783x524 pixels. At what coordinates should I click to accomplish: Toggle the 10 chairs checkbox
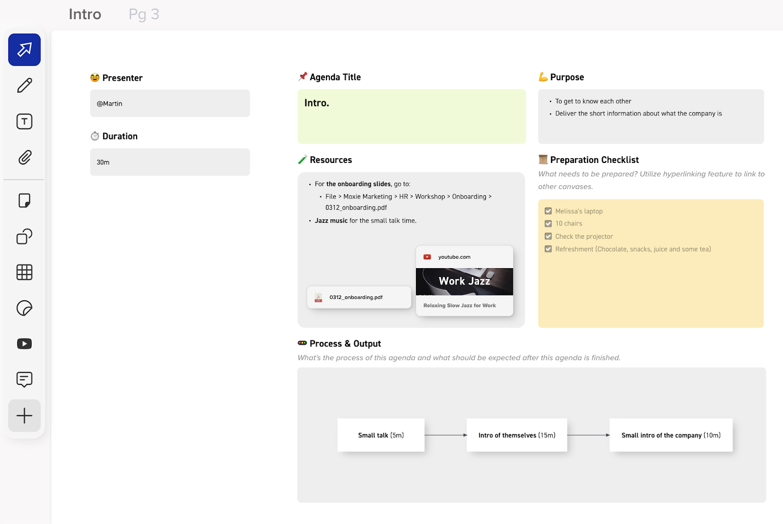click(548, 224)
